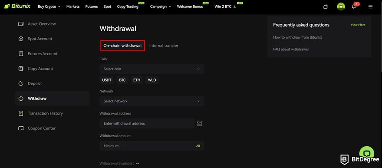Screen dimensions: 382x168
Task: Go to Deposit in the sidebar
Action: pos(35,83)
